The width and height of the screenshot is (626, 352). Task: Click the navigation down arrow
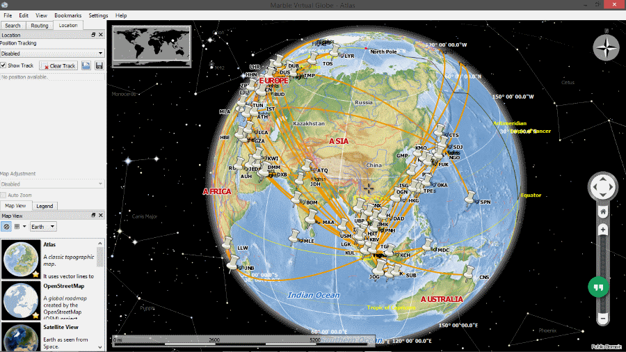click(603, 195)
